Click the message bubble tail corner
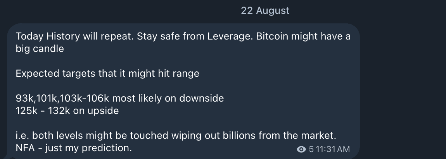 tap(8, 157)
